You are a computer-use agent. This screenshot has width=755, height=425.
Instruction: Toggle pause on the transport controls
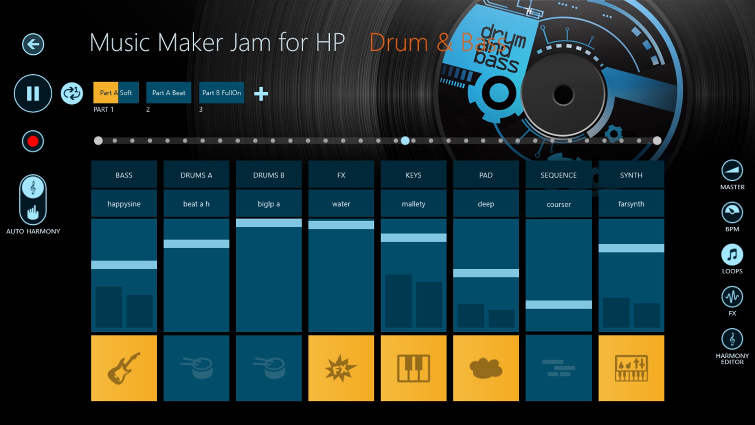[x=33, y=93]
